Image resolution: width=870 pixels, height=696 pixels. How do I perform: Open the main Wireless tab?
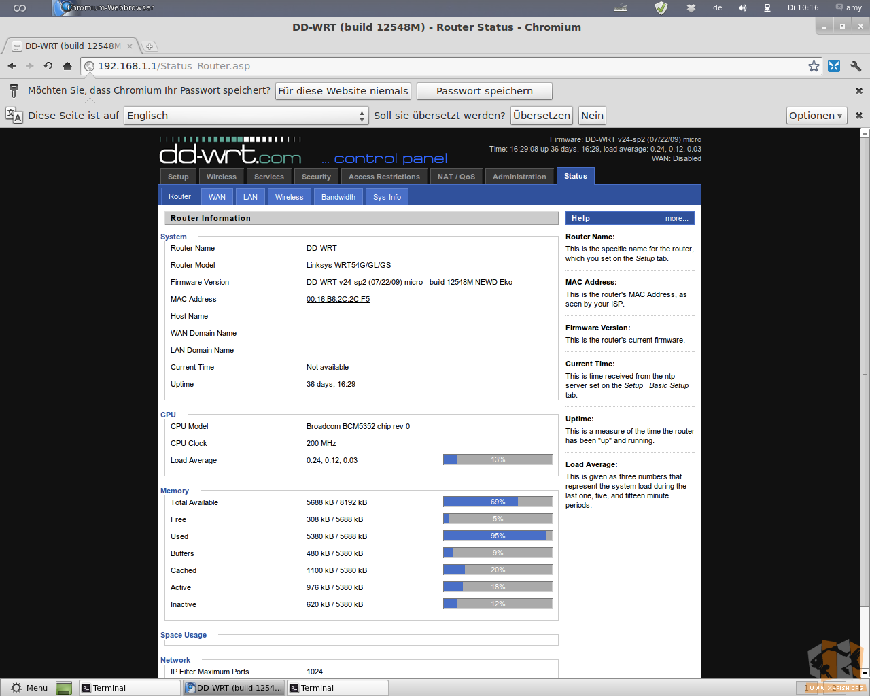pos(222,177)
